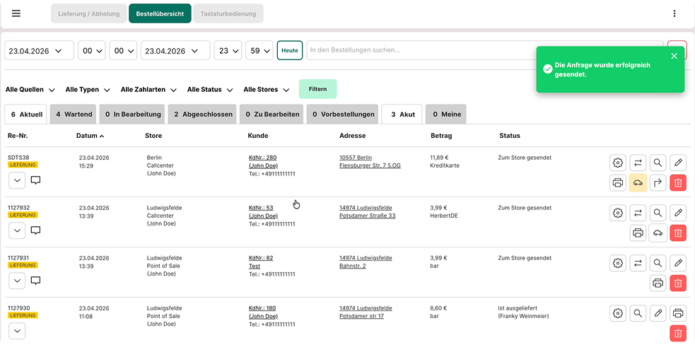Viewport: 695px width, 345px height.
Task: Click transfer arrows icon for order SDTS38
Action: click(x=638, y=163)
